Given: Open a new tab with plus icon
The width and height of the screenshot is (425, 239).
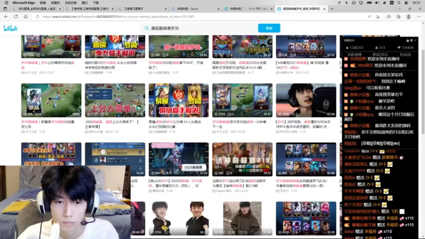Looking at the screenshot, I should (x=331, y=8).
